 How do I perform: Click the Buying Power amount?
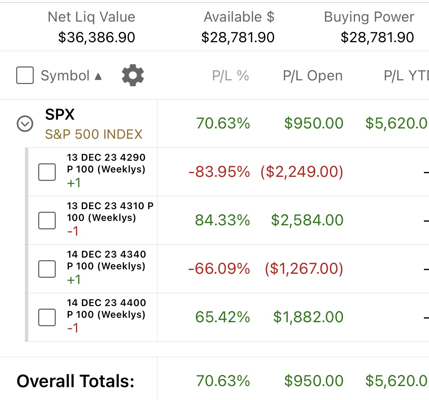[377, 37]
